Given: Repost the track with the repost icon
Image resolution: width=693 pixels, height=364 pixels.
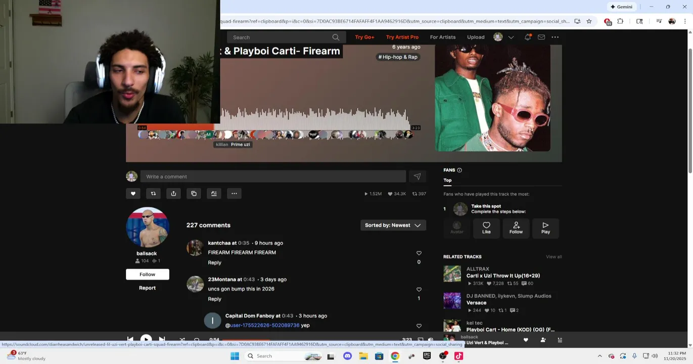Looking at the screenshot, I should (153, 194).
